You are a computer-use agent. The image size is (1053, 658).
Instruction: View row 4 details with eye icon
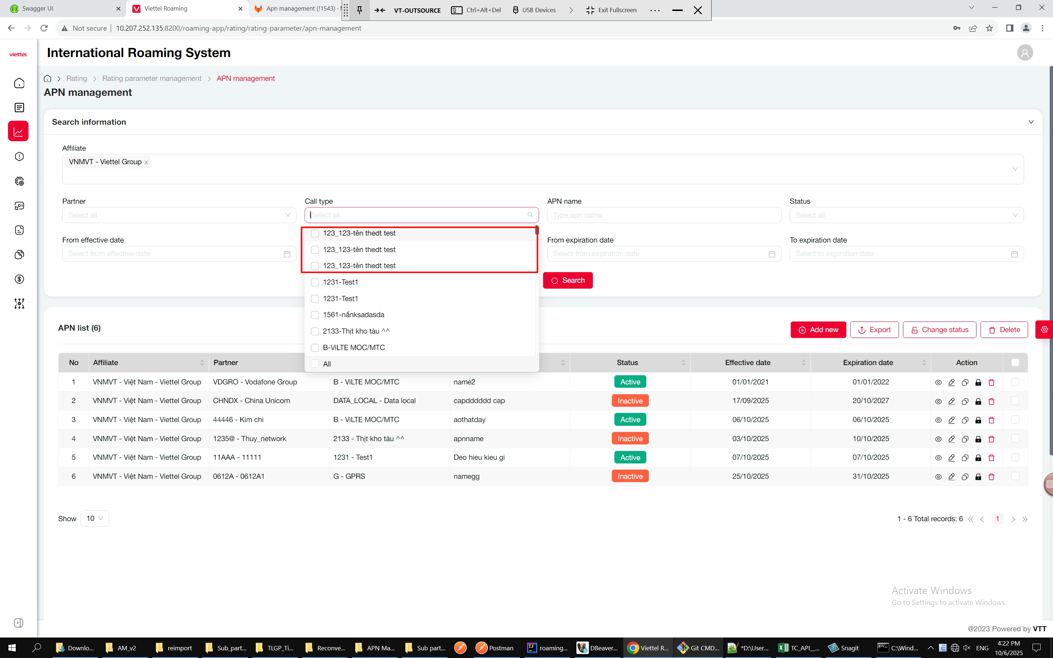tap(938, 439)
